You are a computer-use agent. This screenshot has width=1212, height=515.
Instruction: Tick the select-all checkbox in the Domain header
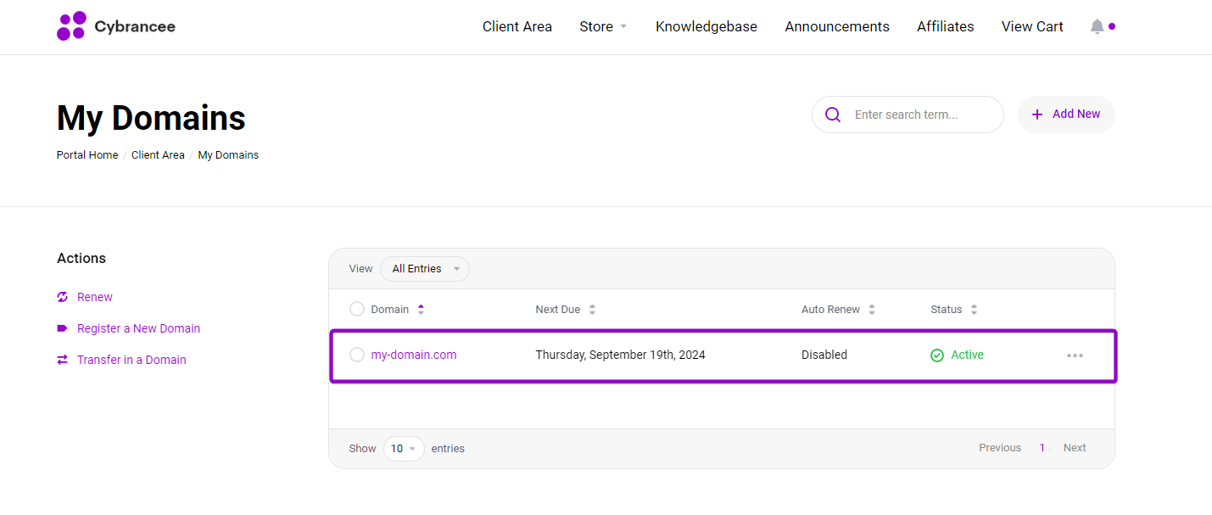click(356, 309)
